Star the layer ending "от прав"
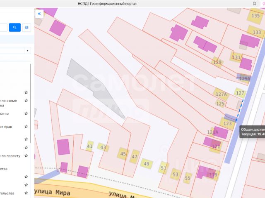Viewport: 265px width, 198px height. tap(26, 127)
